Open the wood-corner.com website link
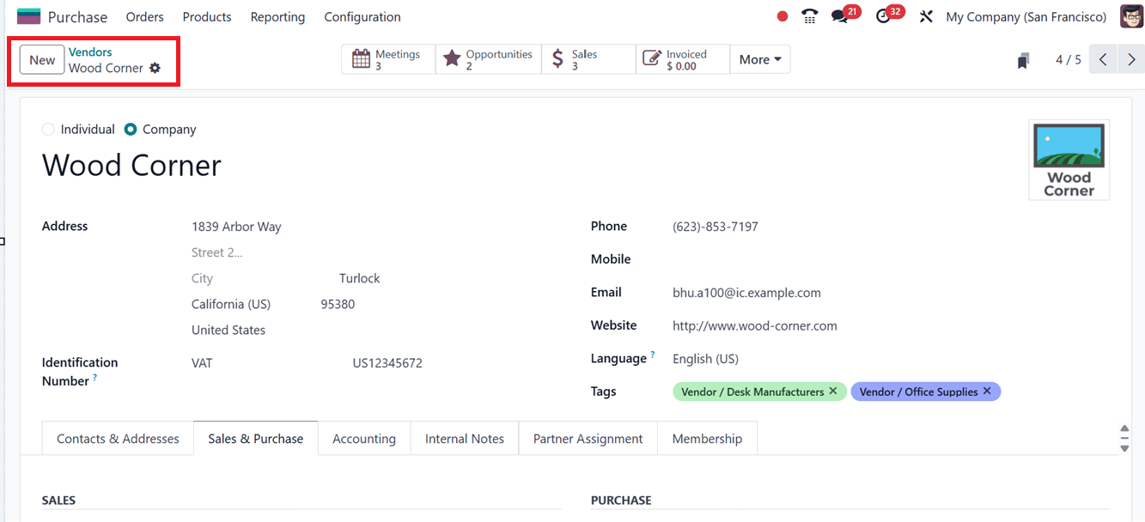Viewport: 1145px width, 522px height. point(754,325)
